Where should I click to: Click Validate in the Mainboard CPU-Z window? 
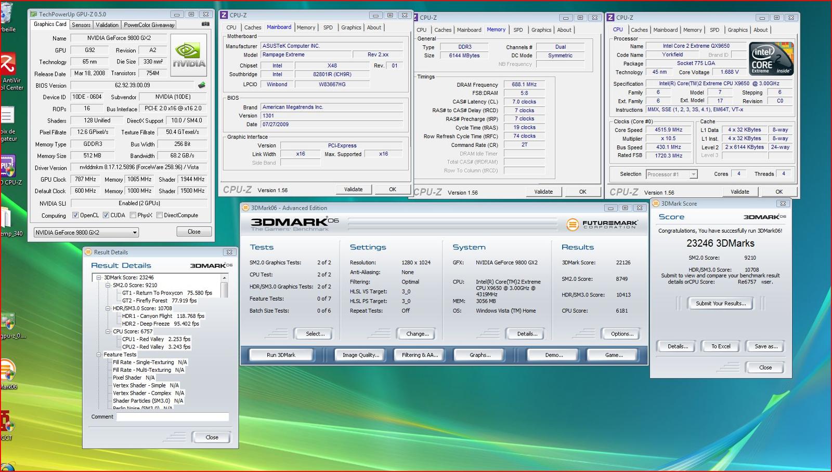pyautogui.click(x=353, y=189)
